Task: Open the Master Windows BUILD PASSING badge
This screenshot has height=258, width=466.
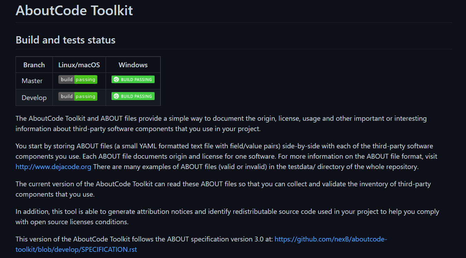Action: (x=133, y=79)
